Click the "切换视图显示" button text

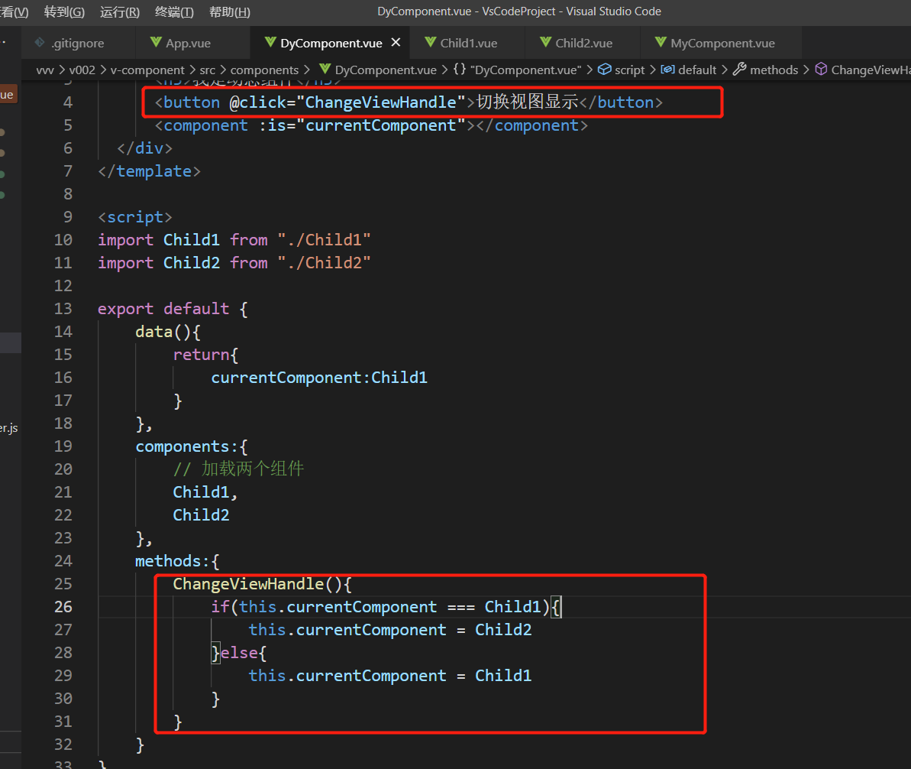[528, 102]
